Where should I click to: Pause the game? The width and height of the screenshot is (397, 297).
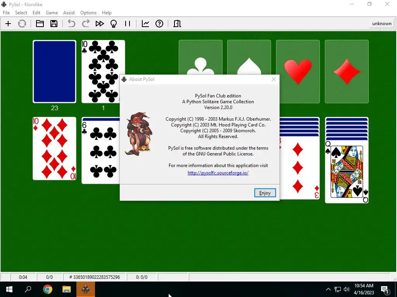point(128,24)
